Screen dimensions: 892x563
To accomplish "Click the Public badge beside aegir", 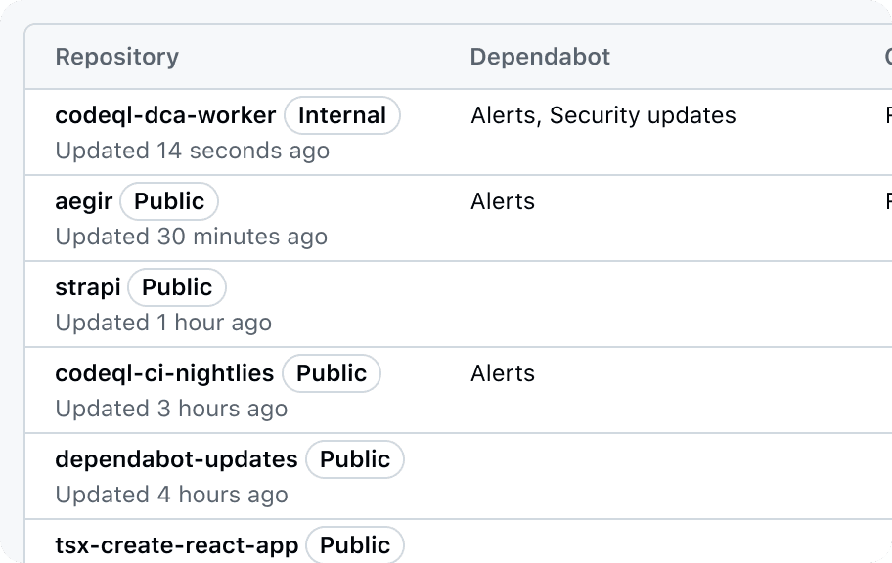I will point(169,201).
